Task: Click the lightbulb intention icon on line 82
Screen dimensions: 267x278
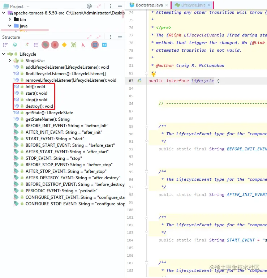Action: (x=154, y=74)
